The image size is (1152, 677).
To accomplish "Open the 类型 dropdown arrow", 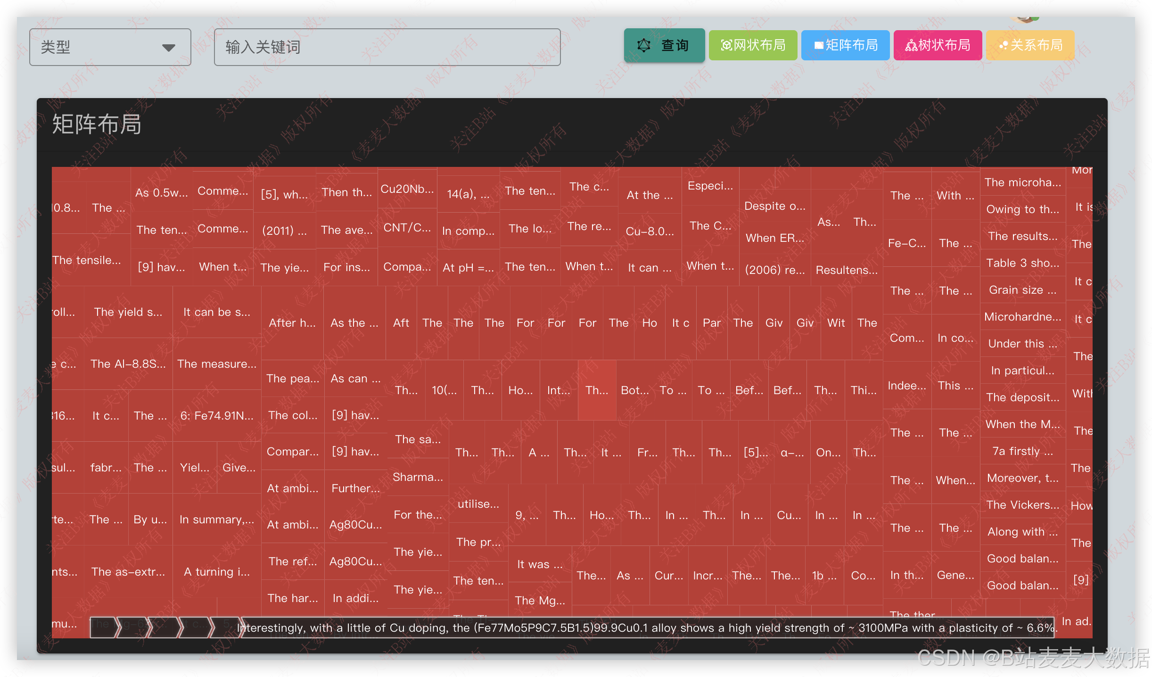I will 168,47.
